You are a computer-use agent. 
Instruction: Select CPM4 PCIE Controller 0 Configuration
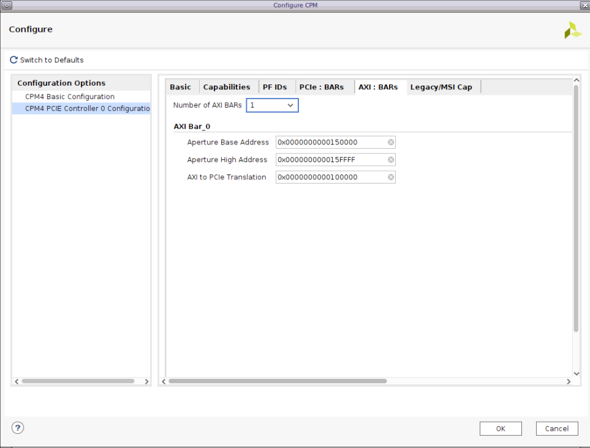(x=81, y=108)
